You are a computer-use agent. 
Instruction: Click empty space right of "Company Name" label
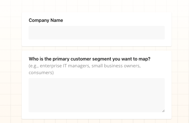tap(114, 20)
